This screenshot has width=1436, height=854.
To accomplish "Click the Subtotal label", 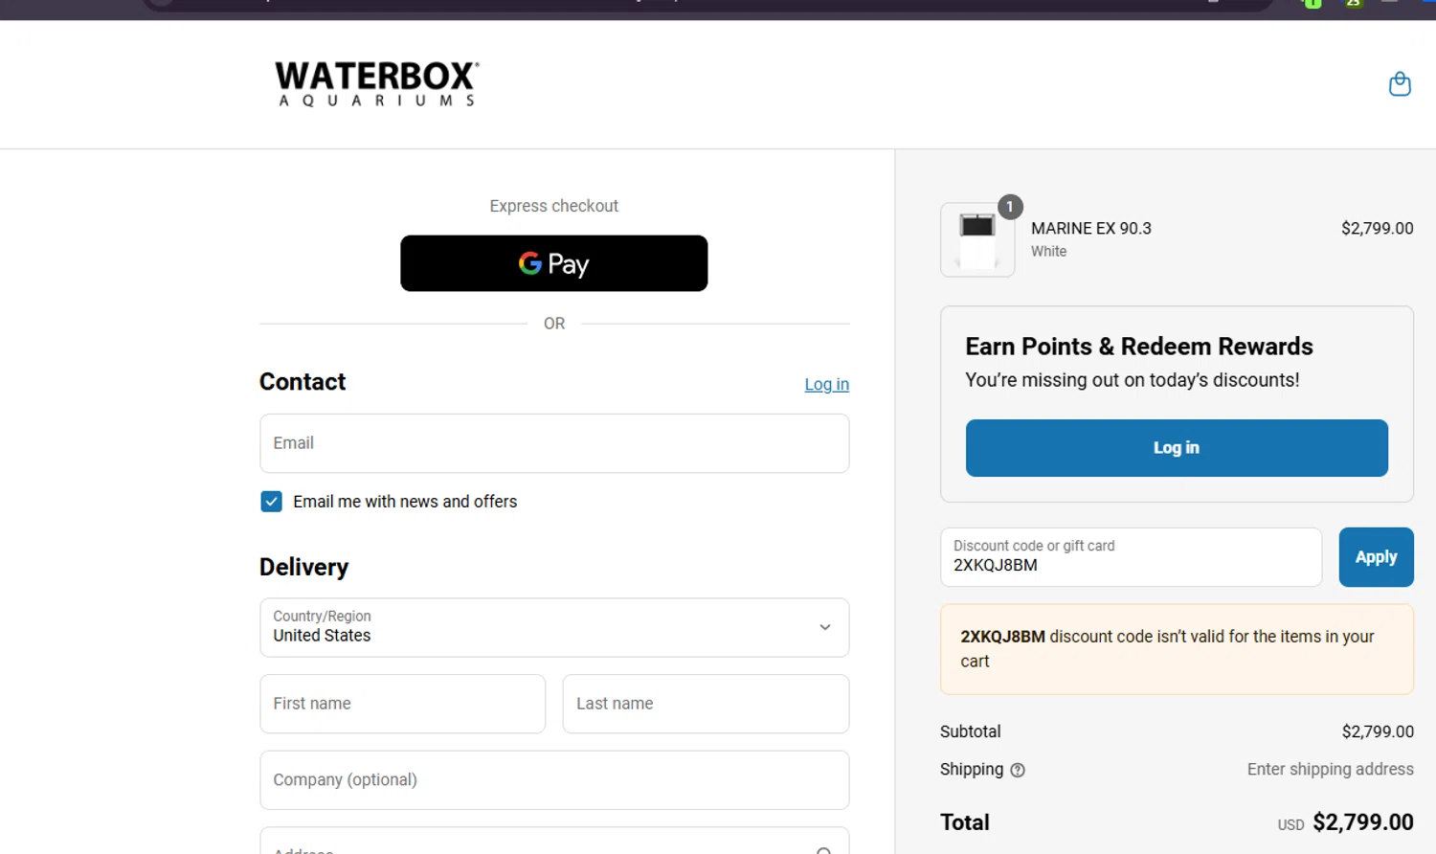I will [970, 731].
